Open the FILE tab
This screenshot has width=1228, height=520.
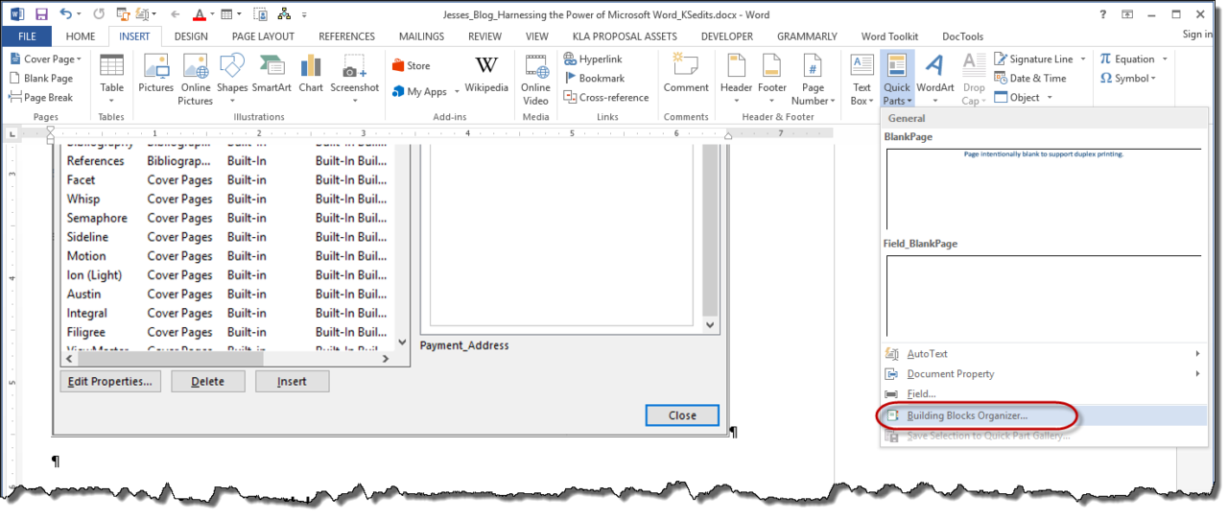[27, 36]
